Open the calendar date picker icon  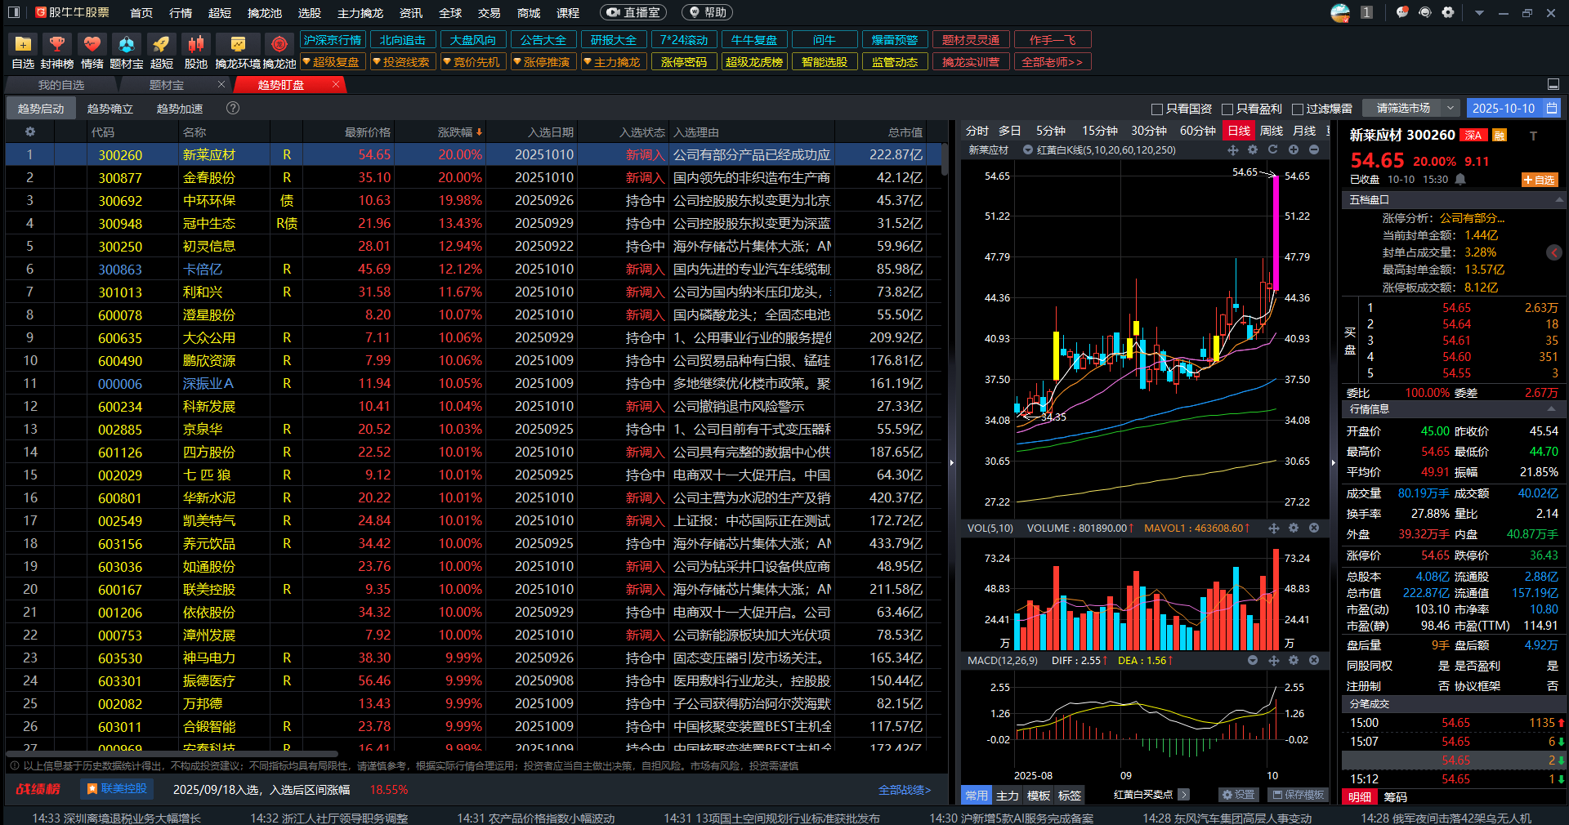[1551, 108]
